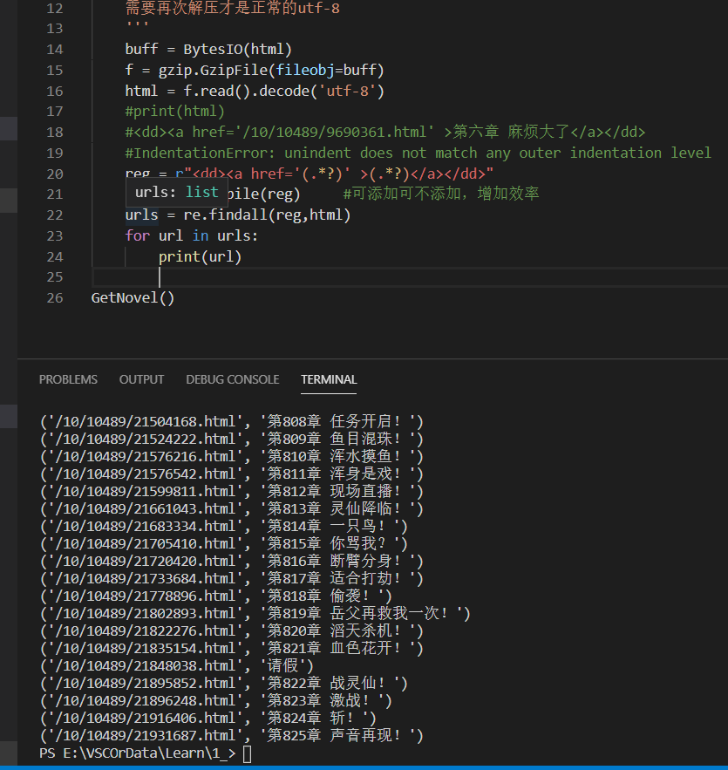This screenshot has height=770, width=728.
Task: Click line number 26 in the gutter
Action: [54, 298]
